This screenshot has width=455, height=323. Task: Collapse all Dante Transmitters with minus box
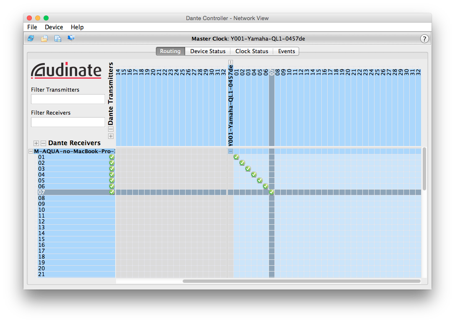pos(111,129)
